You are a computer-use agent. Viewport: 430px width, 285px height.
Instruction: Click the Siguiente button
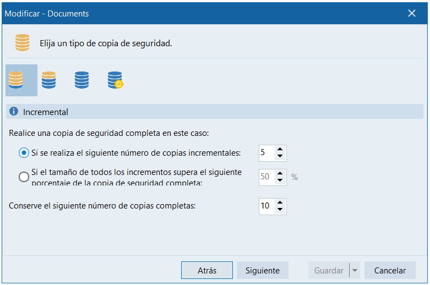(x=263, y=270)
